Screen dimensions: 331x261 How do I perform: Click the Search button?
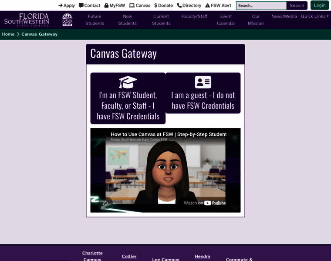297,6
